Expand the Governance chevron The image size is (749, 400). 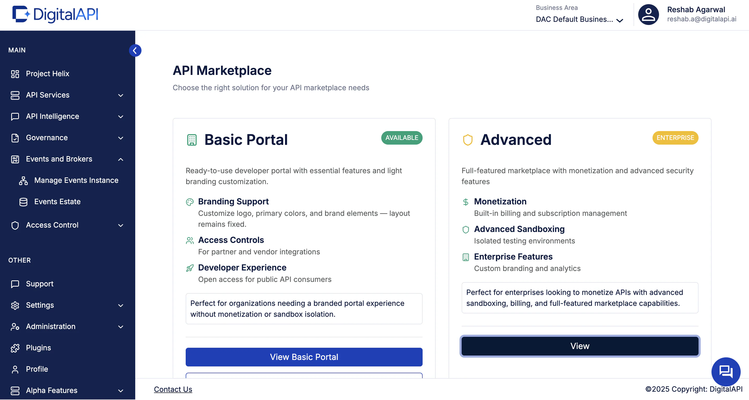point(121,138)
